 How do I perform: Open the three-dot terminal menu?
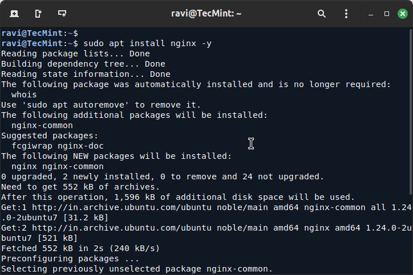(x=346, y=13)
